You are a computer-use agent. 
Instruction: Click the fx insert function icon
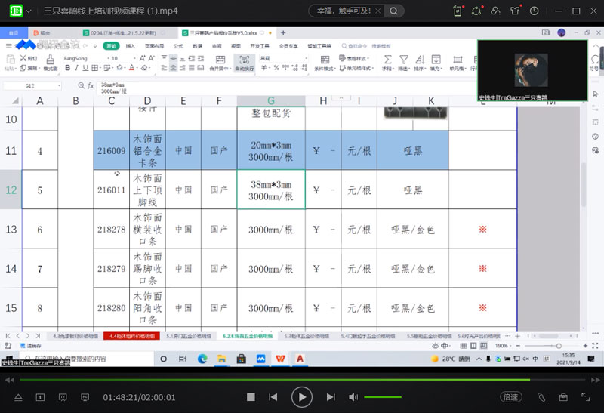pos(91,85)
